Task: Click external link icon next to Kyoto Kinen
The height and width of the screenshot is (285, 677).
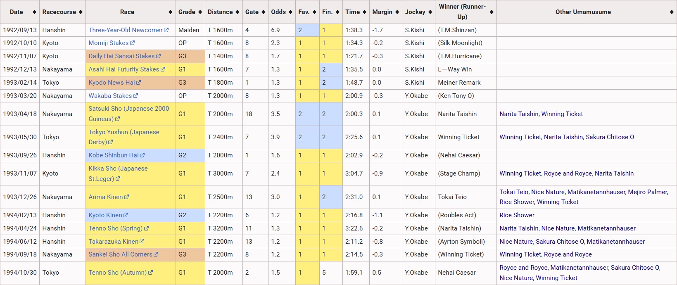Action: pyautogui.click(x=126, y=215)
